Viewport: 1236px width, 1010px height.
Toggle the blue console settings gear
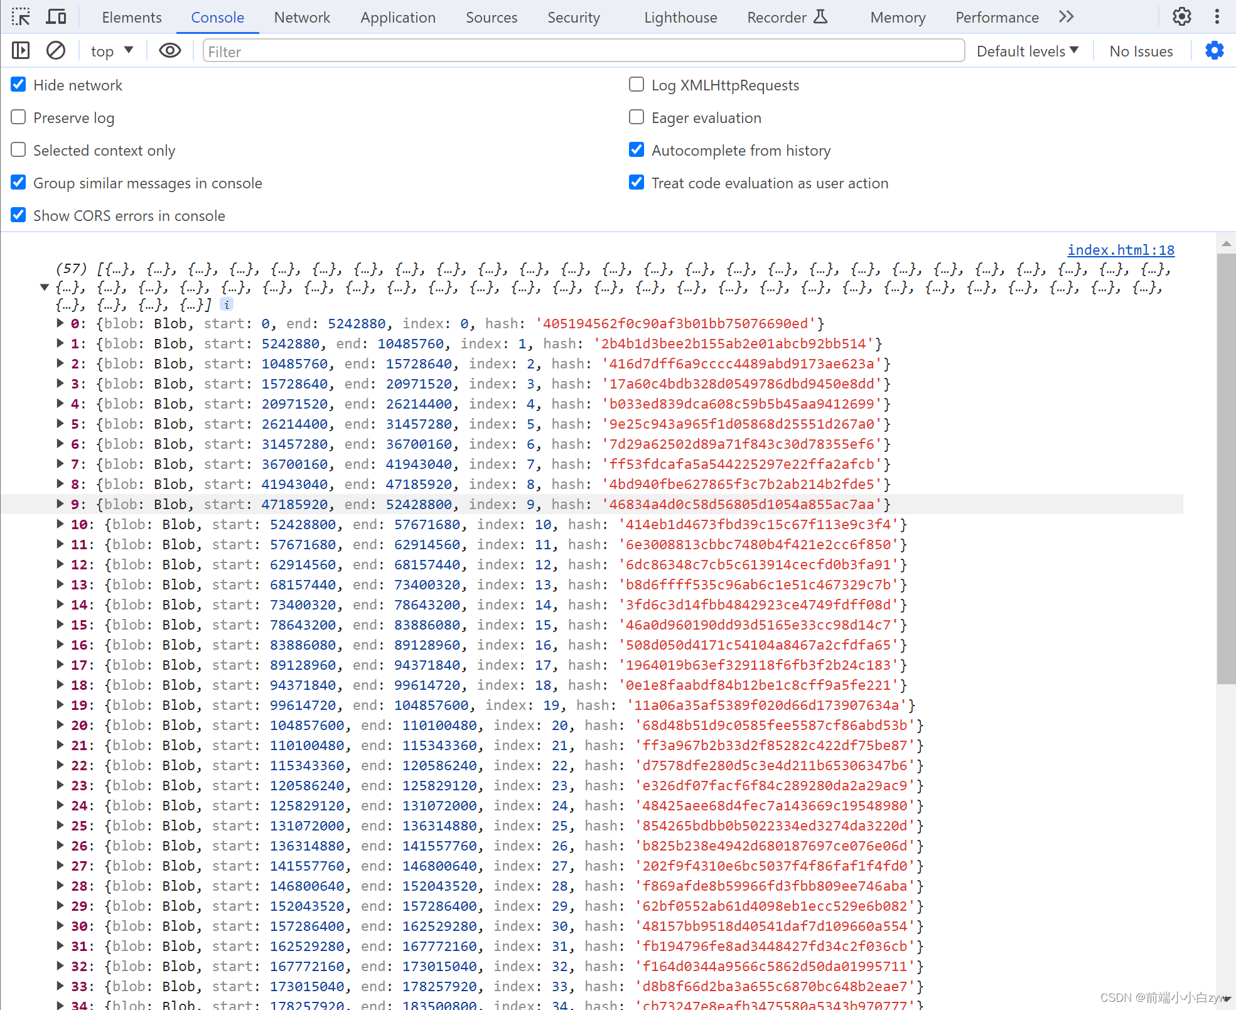coord(1215,50)
